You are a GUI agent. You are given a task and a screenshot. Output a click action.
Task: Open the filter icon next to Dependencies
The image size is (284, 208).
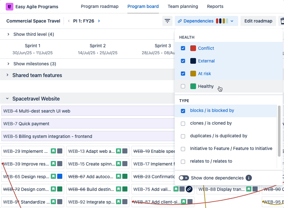(167, 21)
